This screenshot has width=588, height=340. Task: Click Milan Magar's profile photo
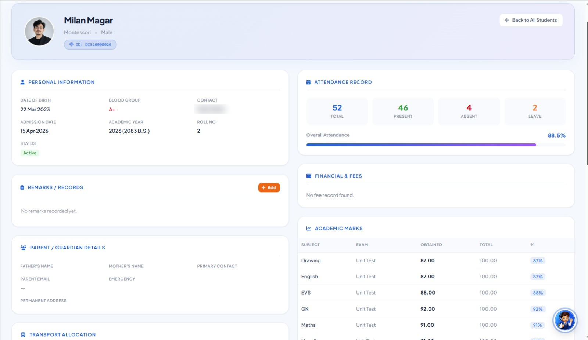pos(39,31)
